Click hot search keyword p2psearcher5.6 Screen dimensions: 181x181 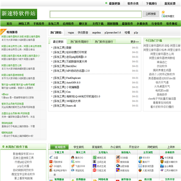click(x=113, y=33)
